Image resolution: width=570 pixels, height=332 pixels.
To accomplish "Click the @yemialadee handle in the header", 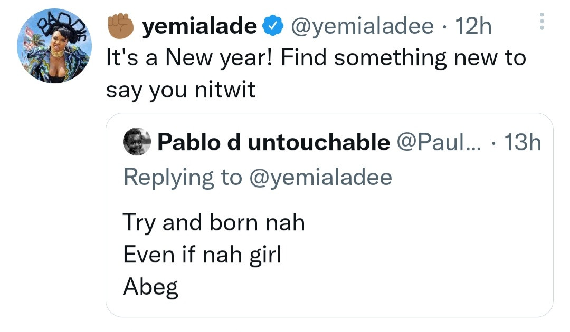I will coord(363,26).
